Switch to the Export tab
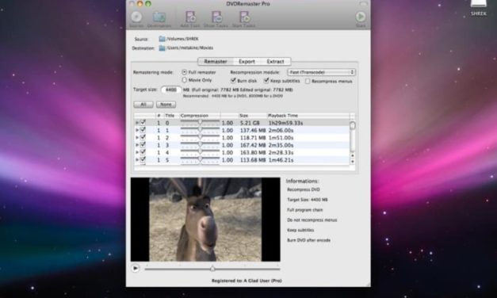The image size is (497, 298). [x=247, y=62]
